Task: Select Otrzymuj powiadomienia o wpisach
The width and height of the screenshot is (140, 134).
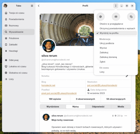Action: [116, 29]
